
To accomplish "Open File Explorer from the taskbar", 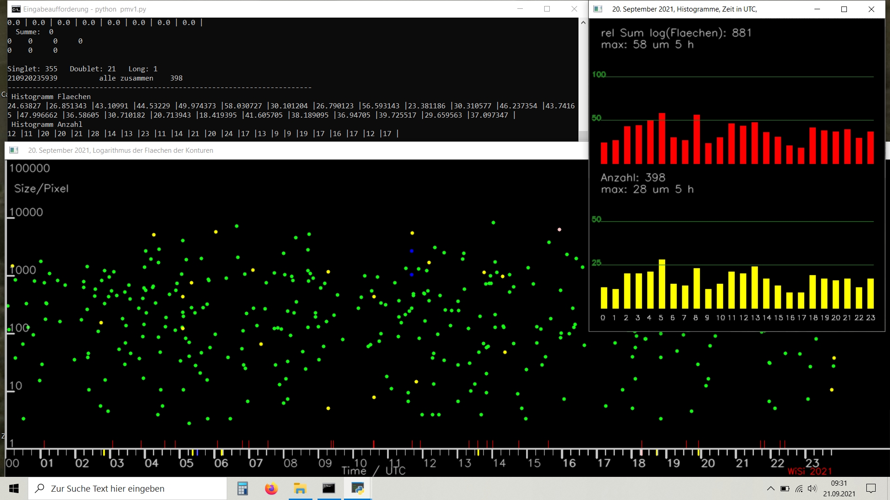I will tap(300, 488).
